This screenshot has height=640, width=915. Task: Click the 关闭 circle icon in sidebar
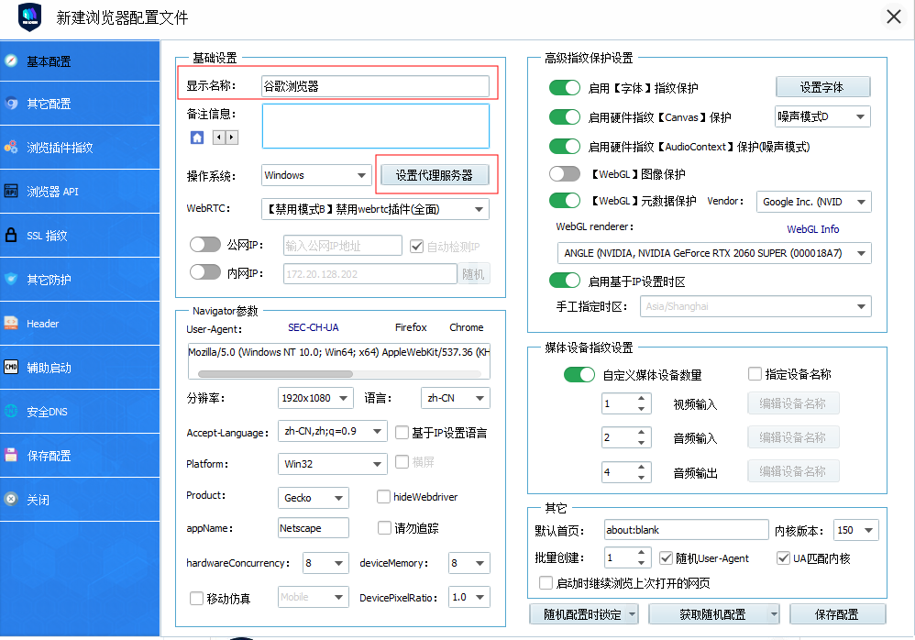pos(11,499)
